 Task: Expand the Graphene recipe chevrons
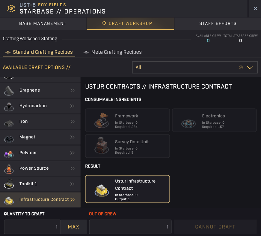click(x=72, y=90)
